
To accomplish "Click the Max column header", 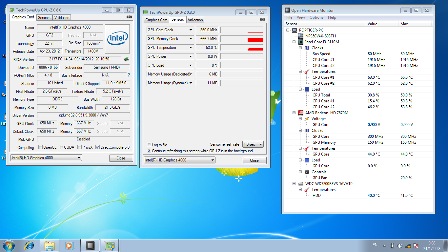I will click(x=416, y=24).
